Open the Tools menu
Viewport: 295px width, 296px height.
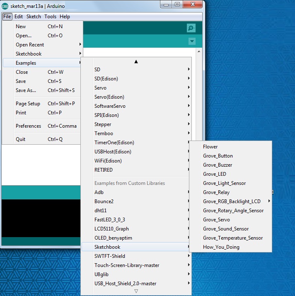pos(50,17)
